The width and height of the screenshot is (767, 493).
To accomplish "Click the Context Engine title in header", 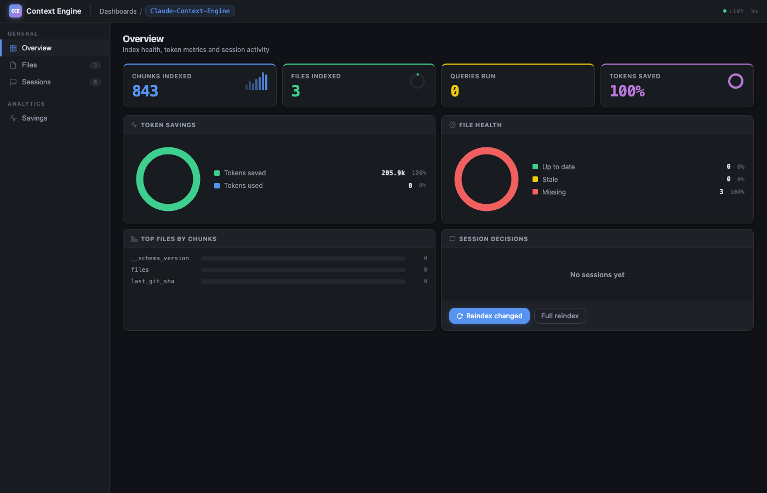I will coord(54,11).
